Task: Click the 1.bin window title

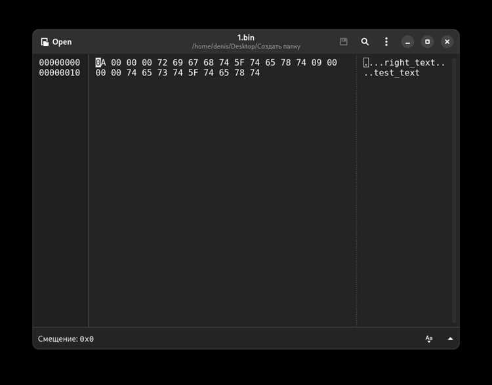Action: pos(246,37)
